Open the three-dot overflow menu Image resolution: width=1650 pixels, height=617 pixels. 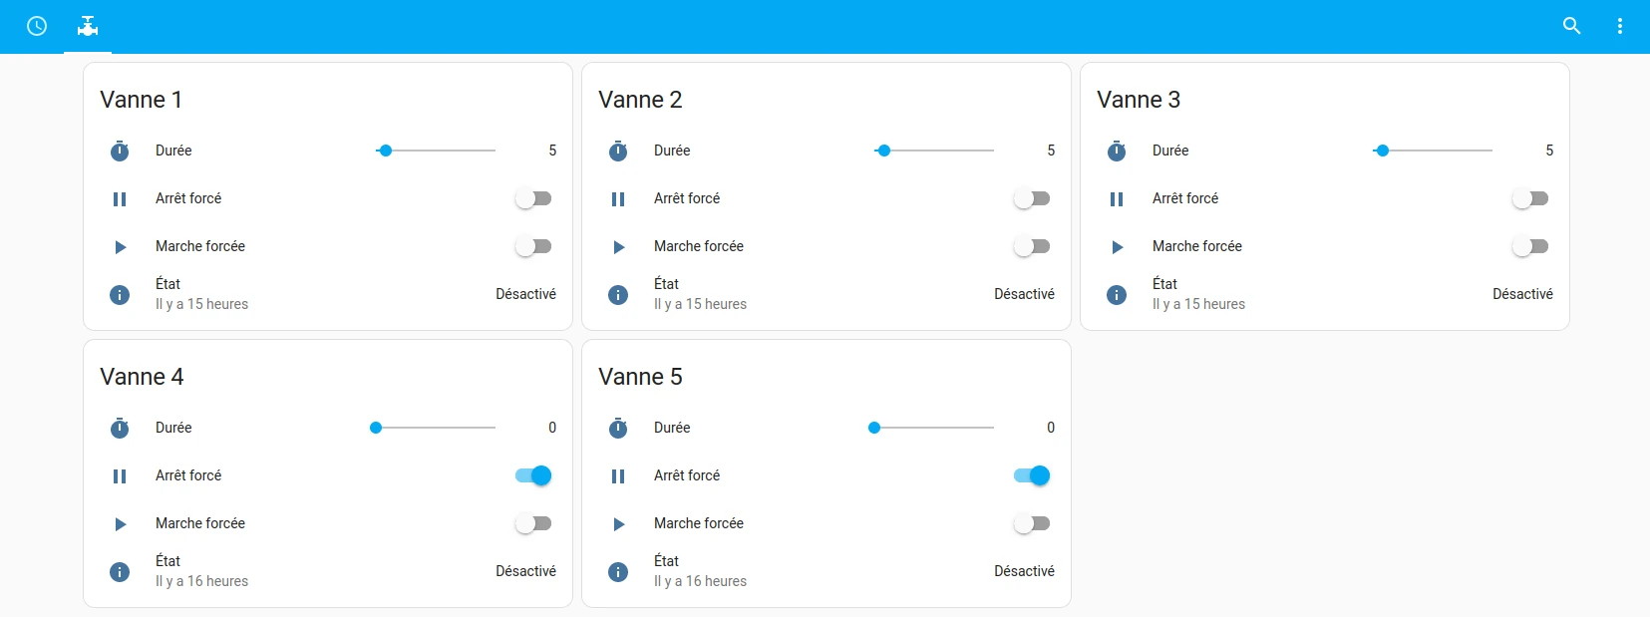click(1620, 26)
